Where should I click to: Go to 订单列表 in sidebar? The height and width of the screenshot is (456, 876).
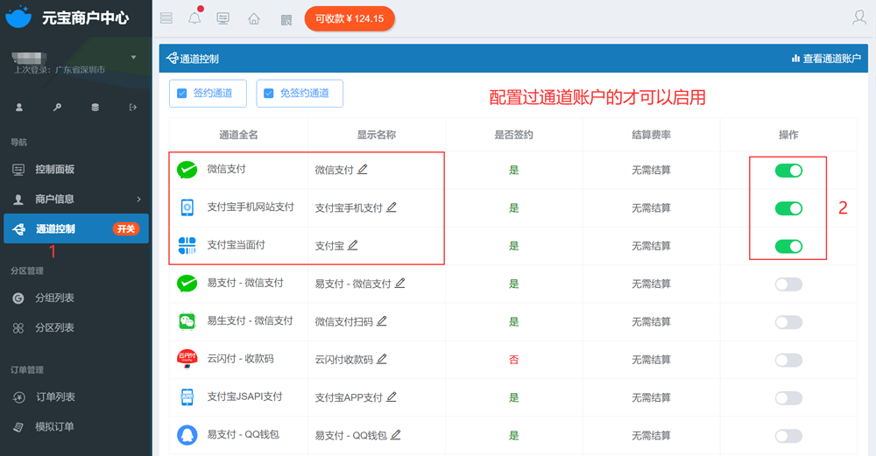54,397
